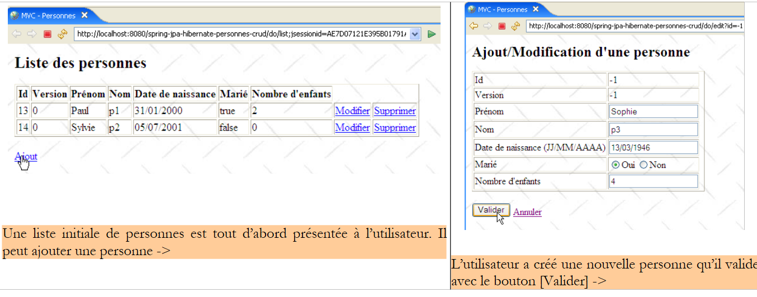The image size is (757, 297).
Task: Refresh the Liste des personnes page
Action: pyautogui.click(x=62, y=34)
